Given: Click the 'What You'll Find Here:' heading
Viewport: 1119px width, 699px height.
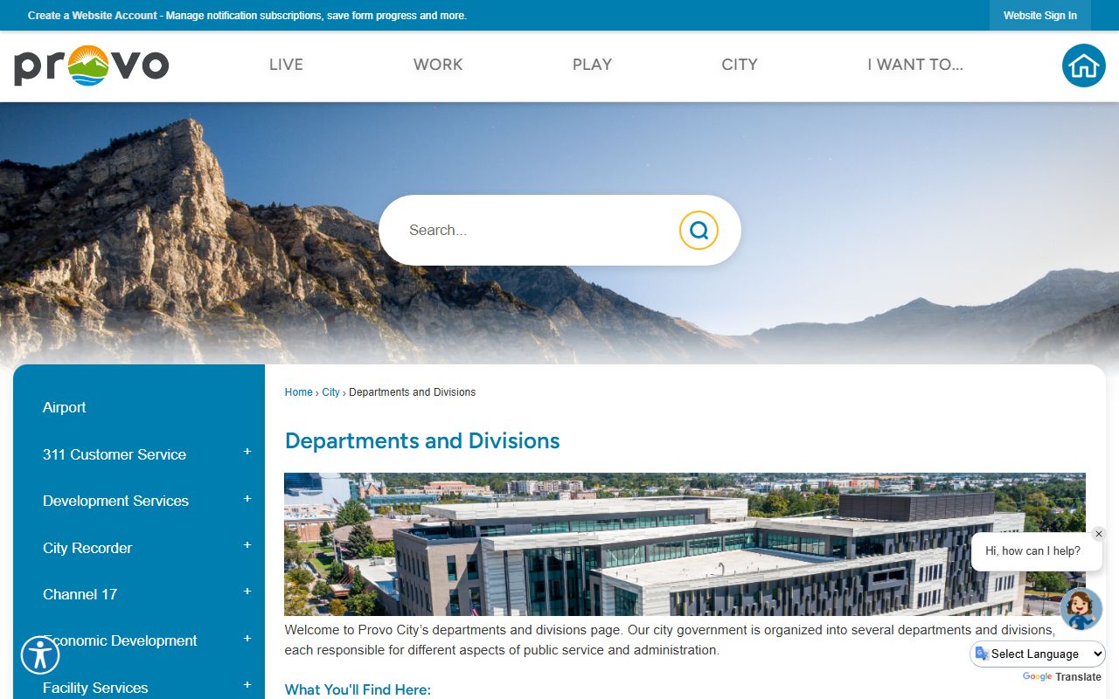Looking at the screenshot, I should click(358, 689).
